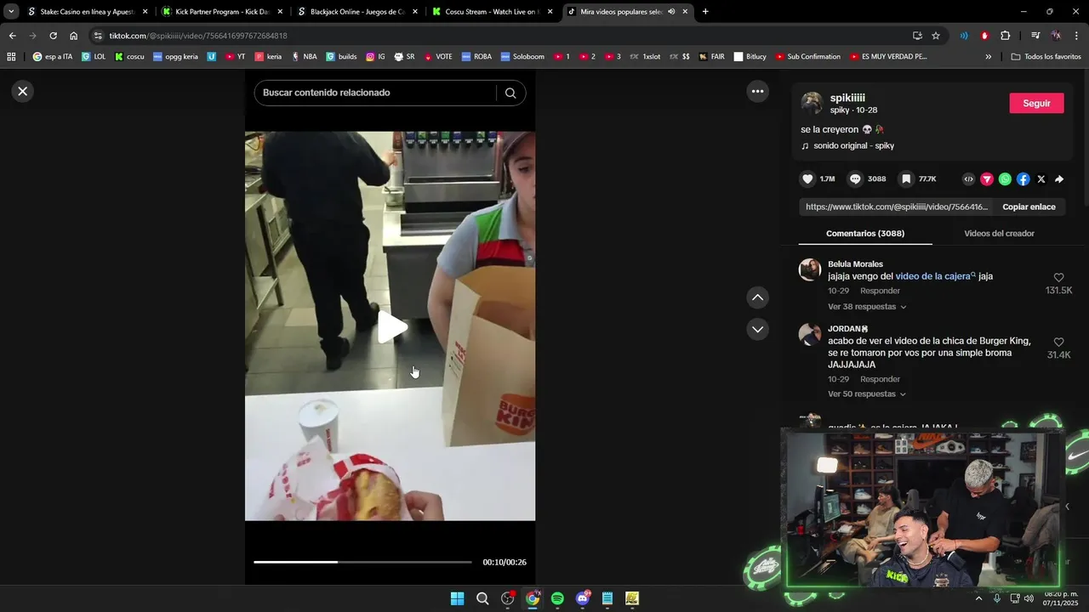Switch to the Stake Casino browser tab
Screen dimensions: 1089x612
click(x=88, y=12)
